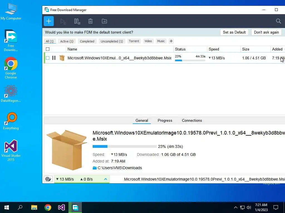Viewport: 285px width, 213px height.
Task: Click the Pause all downloads toolbar icon
Action: (77, 21)
